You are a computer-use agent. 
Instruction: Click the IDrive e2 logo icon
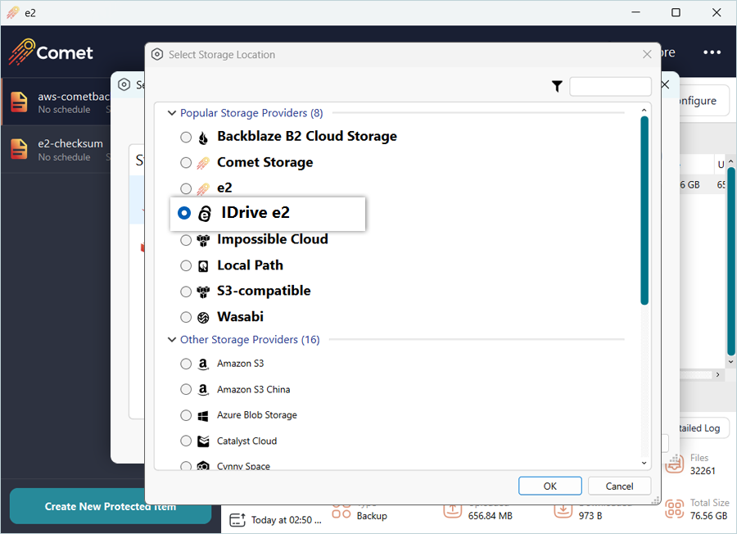pos(205,214)
